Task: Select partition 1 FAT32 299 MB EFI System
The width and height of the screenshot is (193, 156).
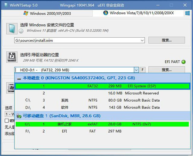Action: pyautogui.click(x=103, y=86)
